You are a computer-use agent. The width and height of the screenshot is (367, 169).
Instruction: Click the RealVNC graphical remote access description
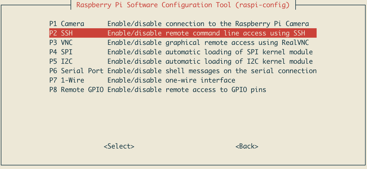[208, 43]
